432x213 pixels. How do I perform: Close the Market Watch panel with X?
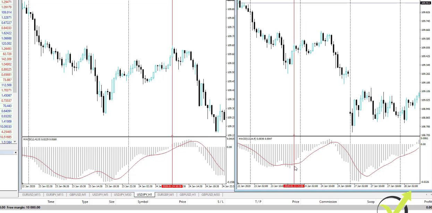click(x=16, y=152)
